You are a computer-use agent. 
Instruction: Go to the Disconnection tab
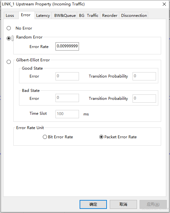pos(134,16)
